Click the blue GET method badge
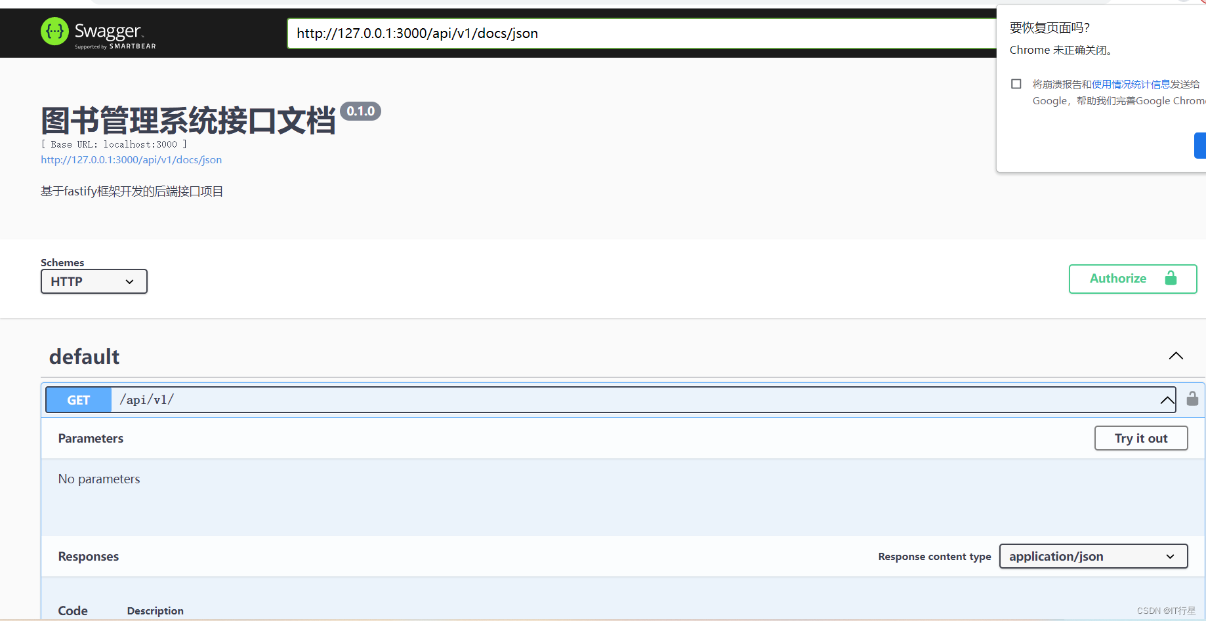Viewport: 1206px width, 621px height. coord(77,399)
